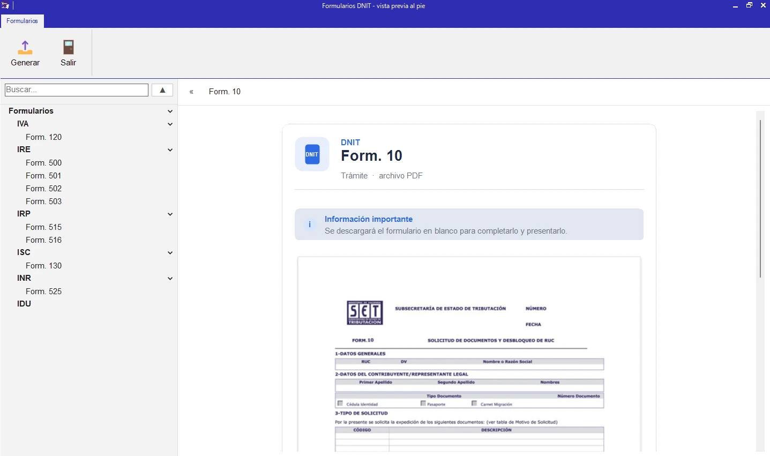Focus the Buscar search field
The height and width of the screenshot is (456, 770).
77,90
